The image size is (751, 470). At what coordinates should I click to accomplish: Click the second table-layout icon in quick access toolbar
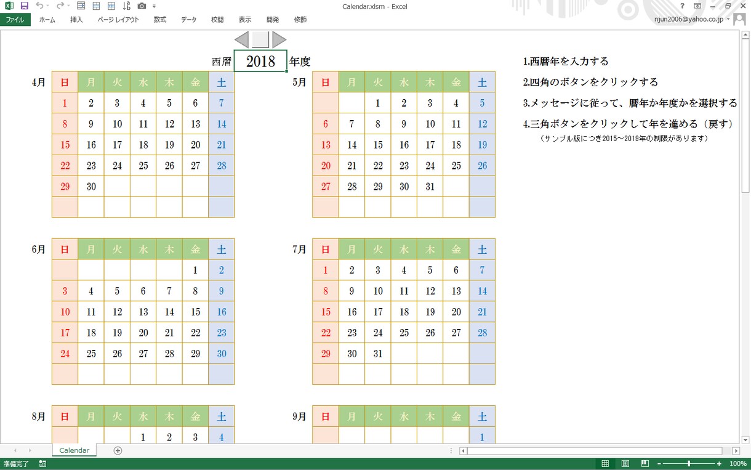point(96,6)
